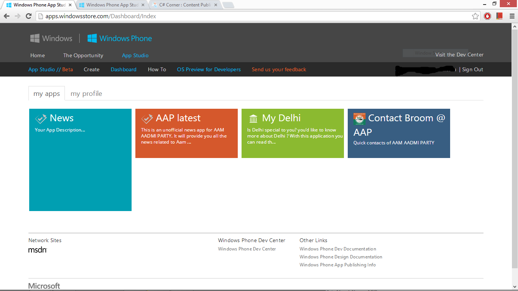
Task: Sign out of the account
Action: [x=472, y=69]
